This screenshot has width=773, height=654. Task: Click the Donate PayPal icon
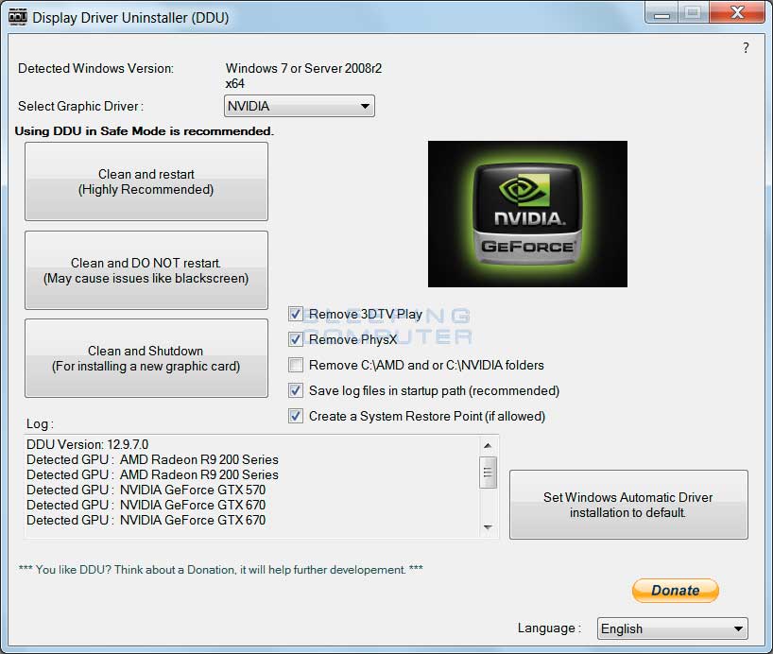675,590
